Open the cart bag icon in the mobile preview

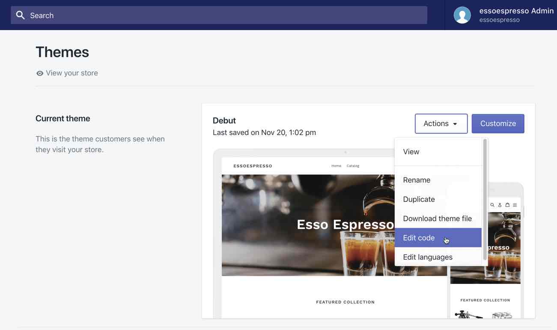pyautogui.click(x=507, y=205)
